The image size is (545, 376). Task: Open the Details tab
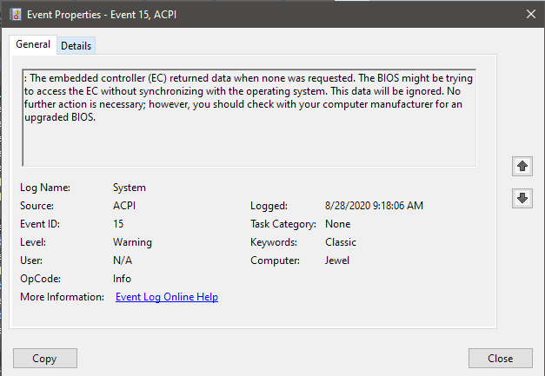tap(76, 45)
